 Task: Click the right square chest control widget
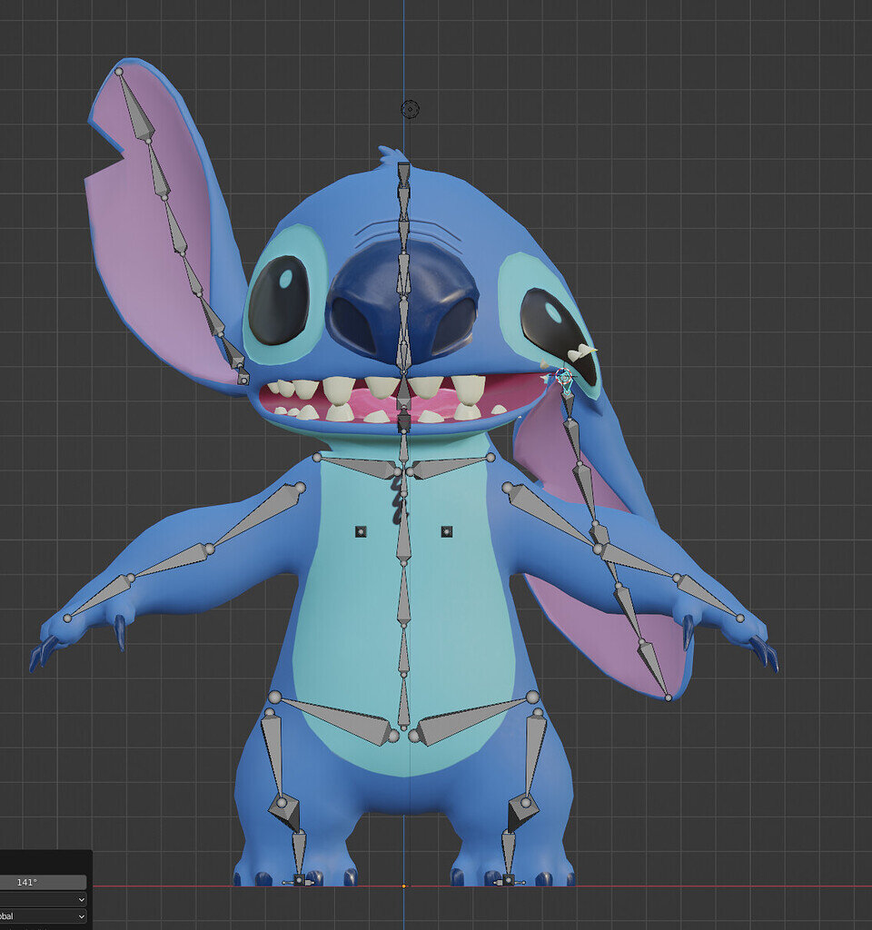tap(446, 529)
